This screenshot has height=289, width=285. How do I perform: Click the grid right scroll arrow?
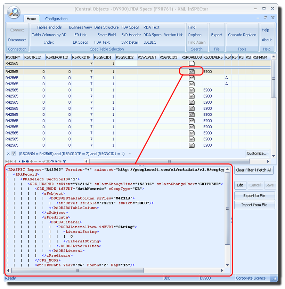(x=268, y=161)
